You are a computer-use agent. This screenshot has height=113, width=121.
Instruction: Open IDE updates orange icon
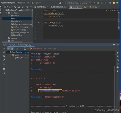coord(114,3)
